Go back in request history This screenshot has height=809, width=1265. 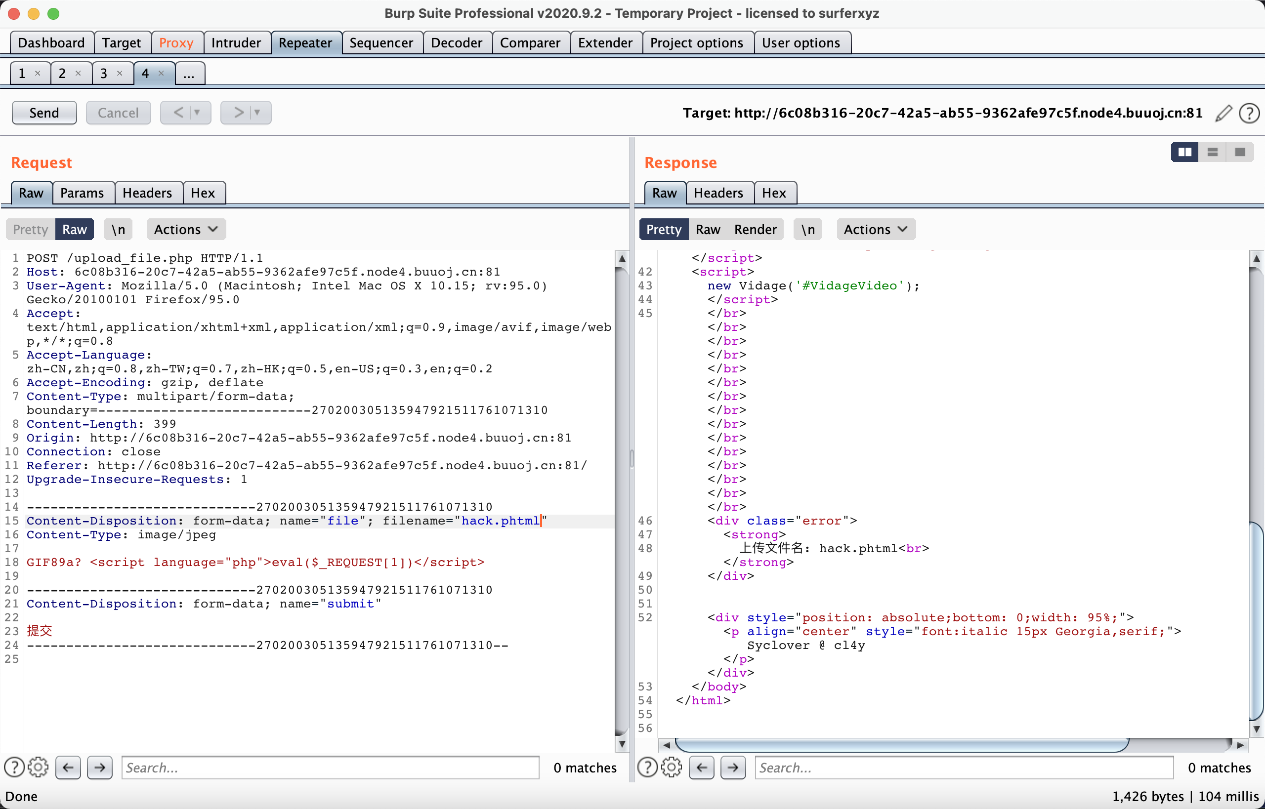point(179,113)
